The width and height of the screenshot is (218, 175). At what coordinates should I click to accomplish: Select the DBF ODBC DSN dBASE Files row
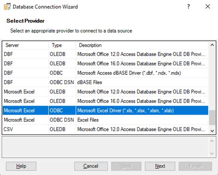pyautogui.click(x=105, y=82)
